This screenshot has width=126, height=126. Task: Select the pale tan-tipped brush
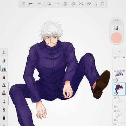point(4,101)
